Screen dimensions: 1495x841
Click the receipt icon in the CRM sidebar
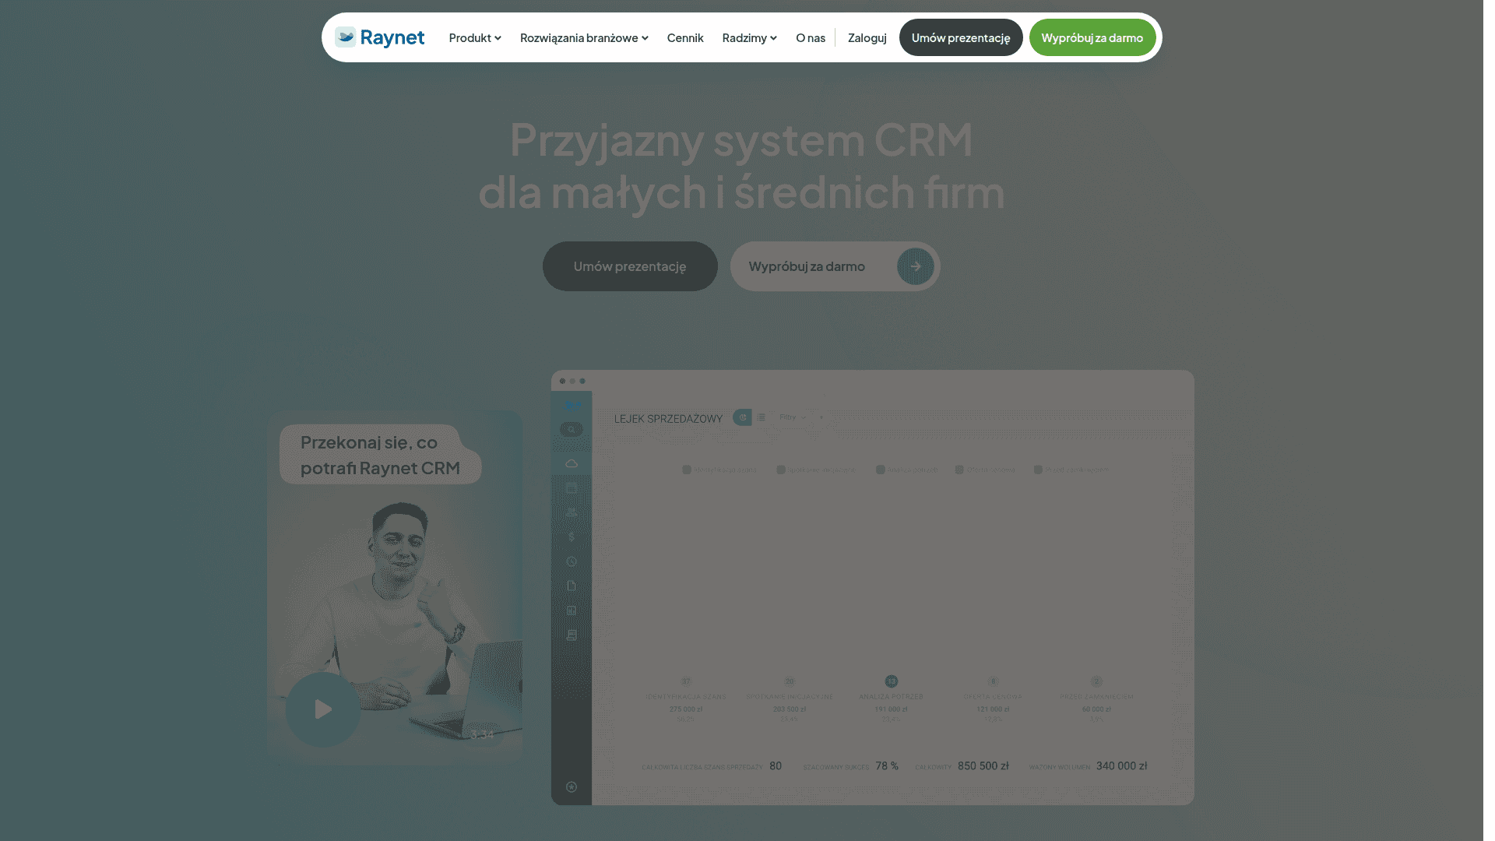572,635
